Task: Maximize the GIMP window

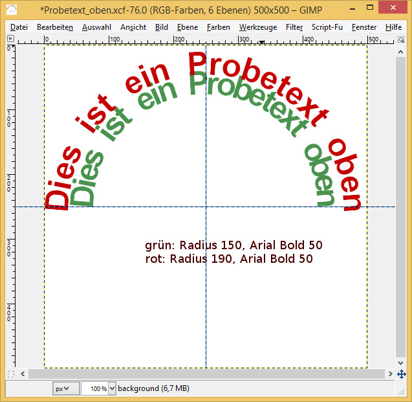Action: pos(370,8)
